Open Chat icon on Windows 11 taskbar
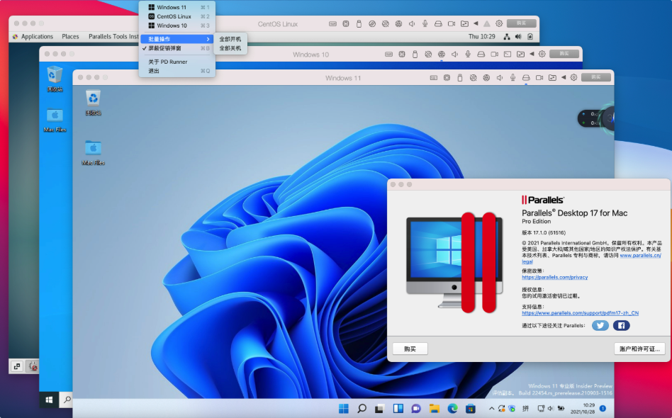The width and height of the screenshot is (672, 418). [416, 409]
